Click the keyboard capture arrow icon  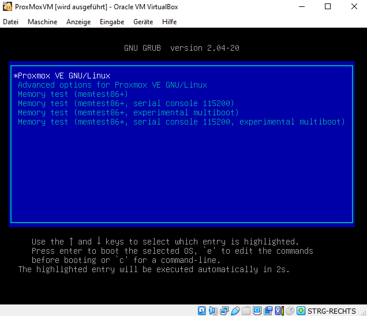click(x=301, y=311)
